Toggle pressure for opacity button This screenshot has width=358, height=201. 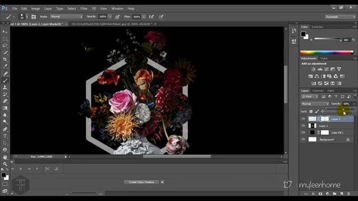(117, 17)
